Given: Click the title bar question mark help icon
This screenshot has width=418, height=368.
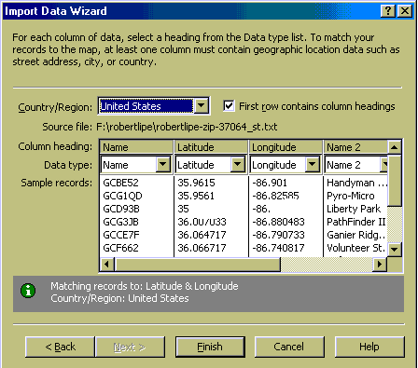Looking at the screenshot, I should pyautogui.click(x=388, y=11).
